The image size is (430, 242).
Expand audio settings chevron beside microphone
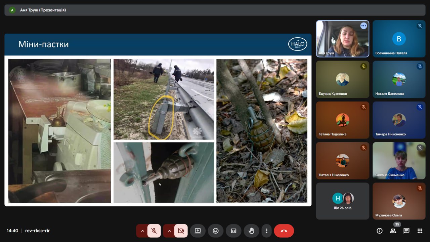tap(142, 231)
